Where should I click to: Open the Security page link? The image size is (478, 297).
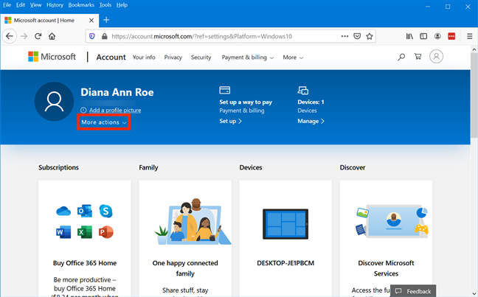(201, 57)
